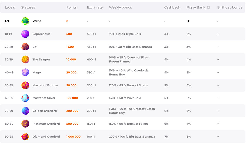The width and height of the screenshot is (250, 146).
Task: Select the Elf status planet icon
Action: coord(25,47)
